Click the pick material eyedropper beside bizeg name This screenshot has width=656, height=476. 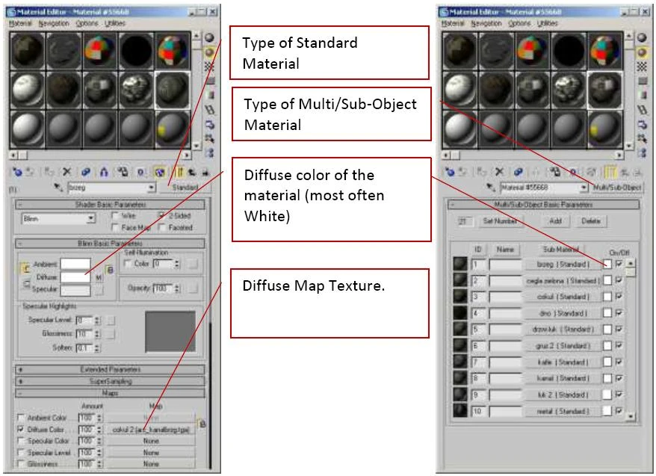pyautogui.click(x=58, y=188)
